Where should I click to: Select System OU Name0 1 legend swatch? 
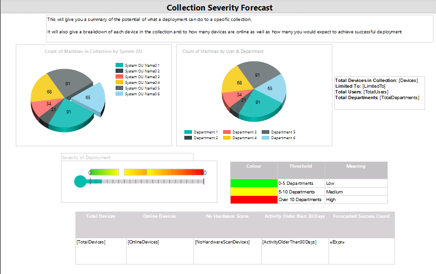(119, 65)
